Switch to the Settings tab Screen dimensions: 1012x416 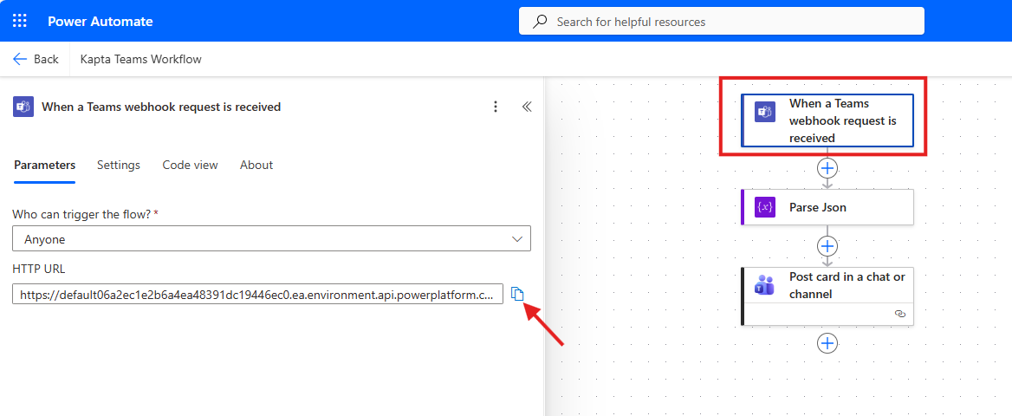pyautogui.click(x=119, y=165)
